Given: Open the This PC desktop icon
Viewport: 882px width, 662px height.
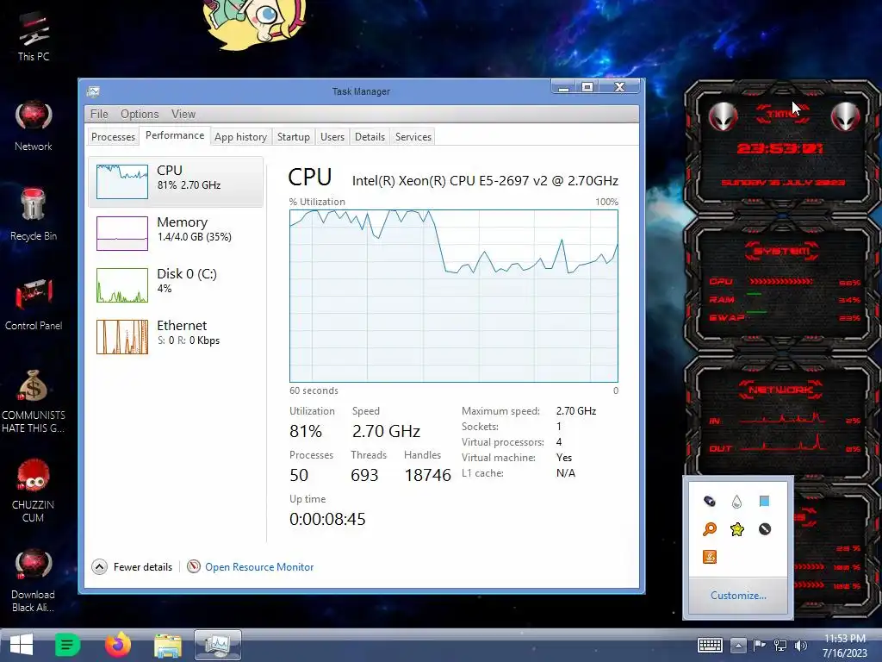Looking at the screenshot, I should tap(34, 36).
